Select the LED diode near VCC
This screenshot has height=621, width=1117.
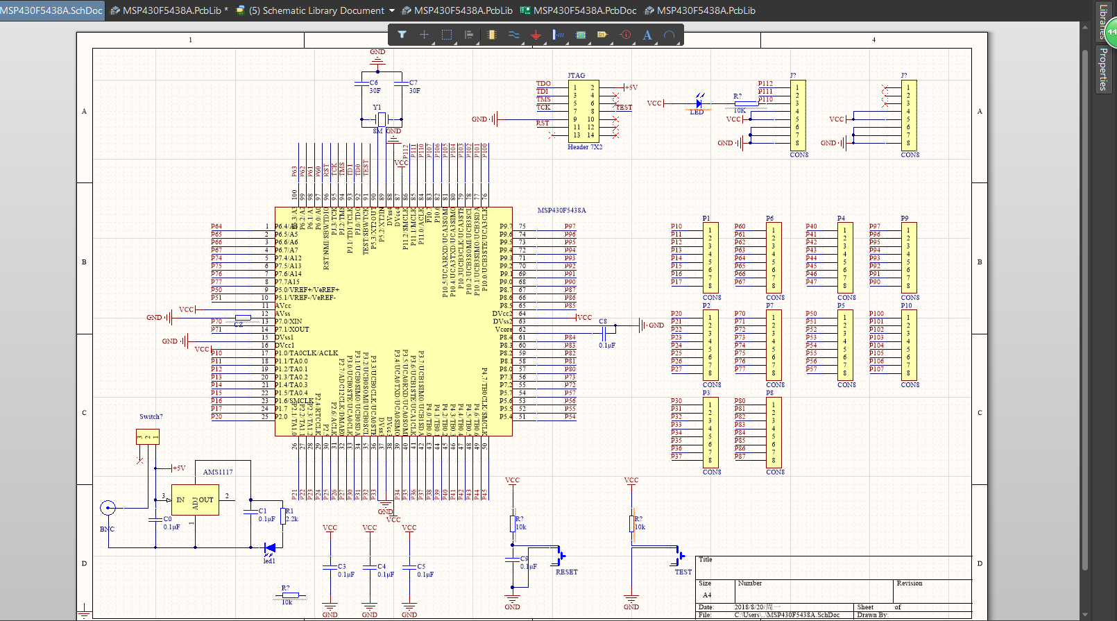tap(698, 104)
